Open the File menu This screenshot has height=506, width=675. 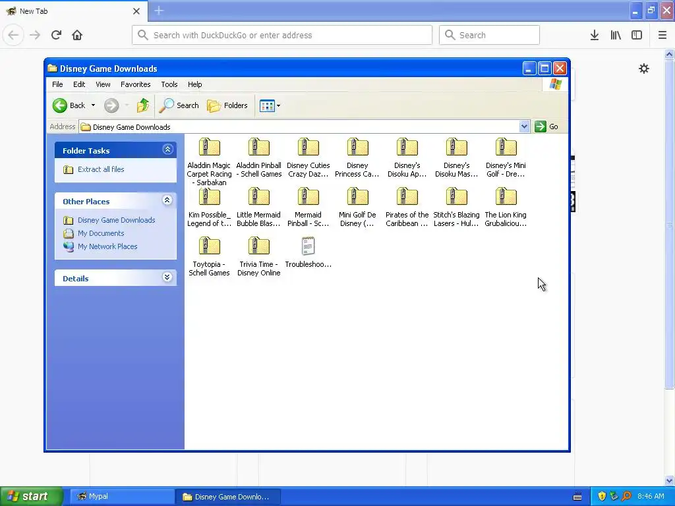coord(57,84)
